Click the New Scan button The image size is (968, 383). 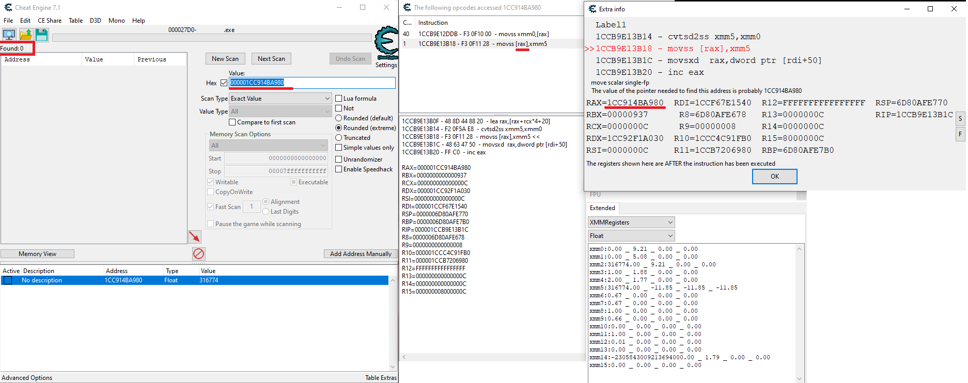click(x=225, y=59)
